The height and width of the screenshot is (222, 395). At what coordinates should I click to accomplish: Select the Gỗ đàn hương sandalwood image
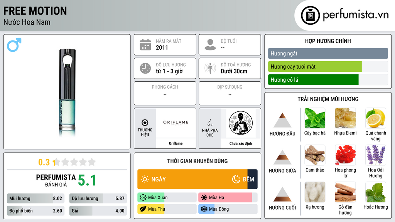click(x=345, y=192)
